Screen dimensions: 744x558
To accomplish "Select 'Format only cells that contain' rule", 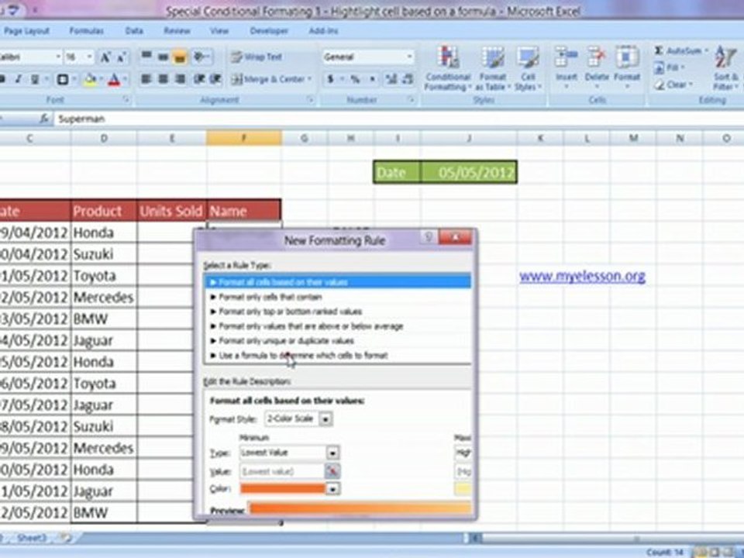I will pyautogui.click(x=338, y=297).
